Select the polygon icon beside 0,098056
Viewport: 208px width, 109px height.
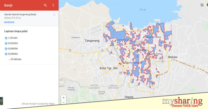tap(6, 48)
